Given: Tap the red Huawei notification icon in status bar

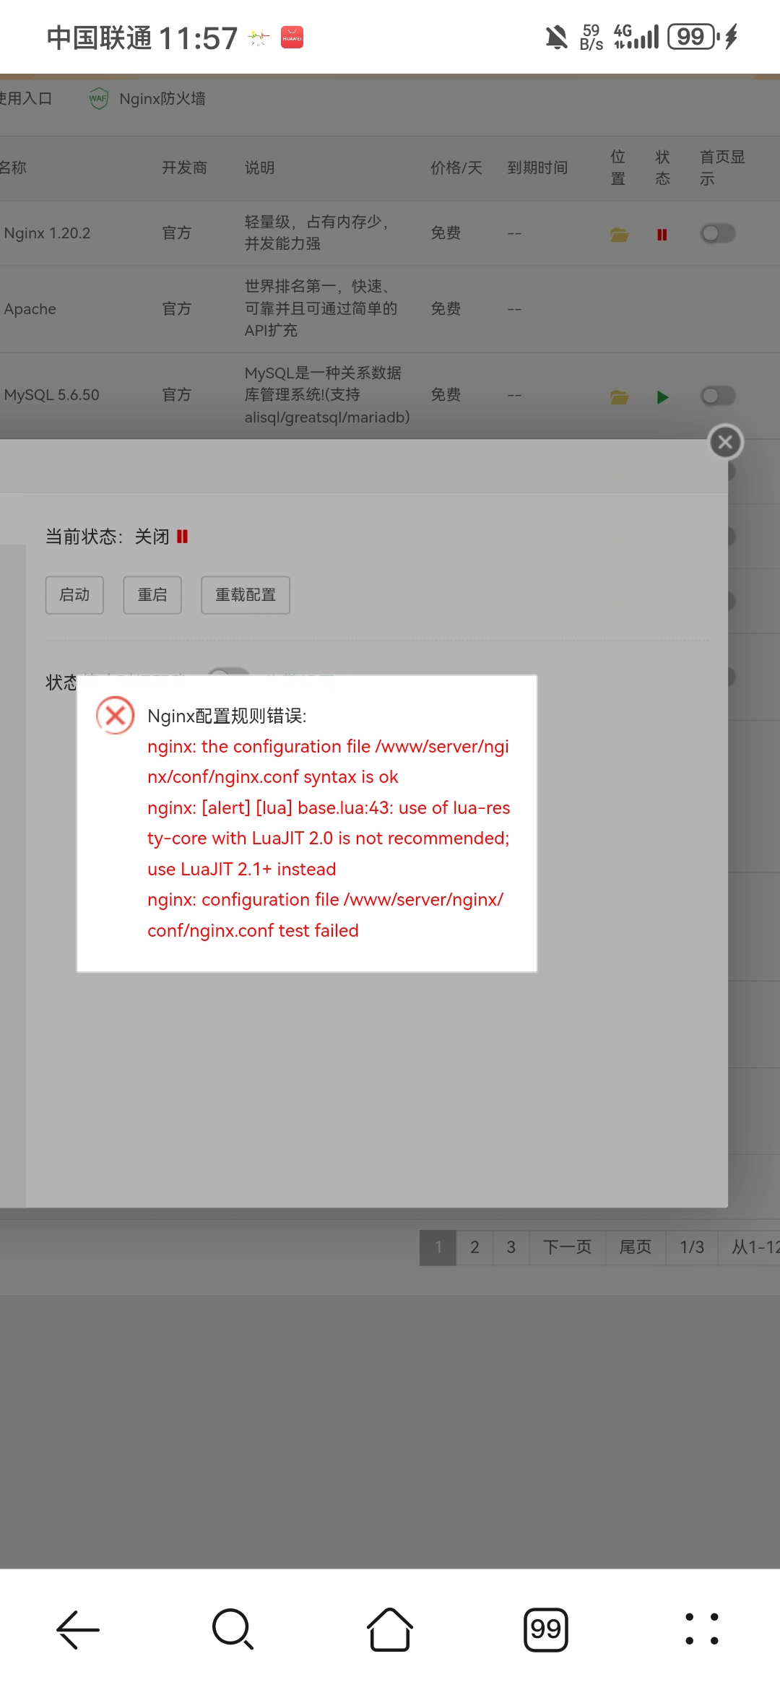Looking at the screenshot, I should pyautogui.click(x=292, y=37).
